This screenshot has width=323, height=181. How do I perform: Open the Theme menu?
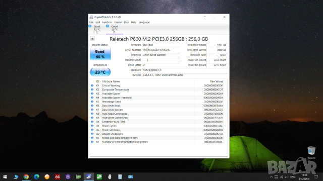click(x=118, y=22)
